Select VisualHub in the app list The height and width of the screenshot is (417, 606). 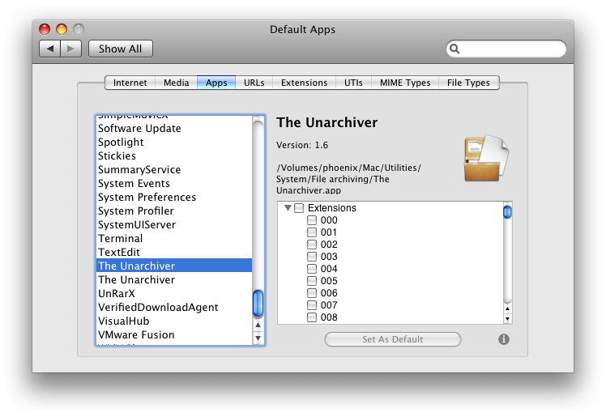(x=174, y=321)
